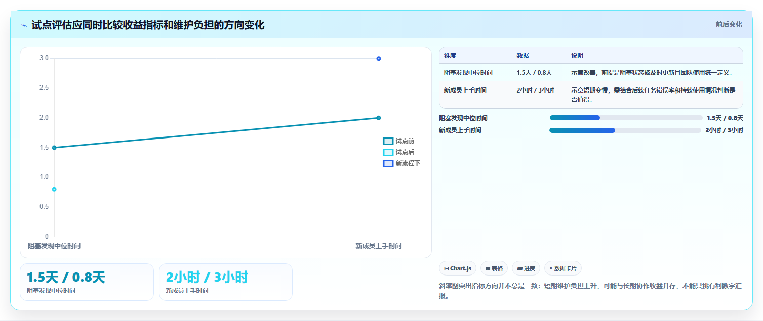Click the y-axis tick label 3.0

click(x=44, y=58)
